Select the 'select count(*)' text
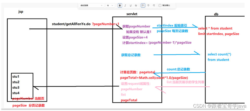Image resolution: width=250 pixels, height=111 pixels. pyautogui.click(x=219, y=54)
